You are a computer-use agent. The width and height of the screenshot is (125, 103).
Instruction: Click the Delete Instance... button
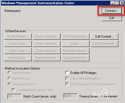47,58
